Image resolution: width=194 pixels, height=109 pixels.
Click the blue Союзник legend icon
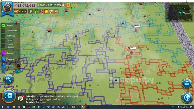[x=3, y=59]
